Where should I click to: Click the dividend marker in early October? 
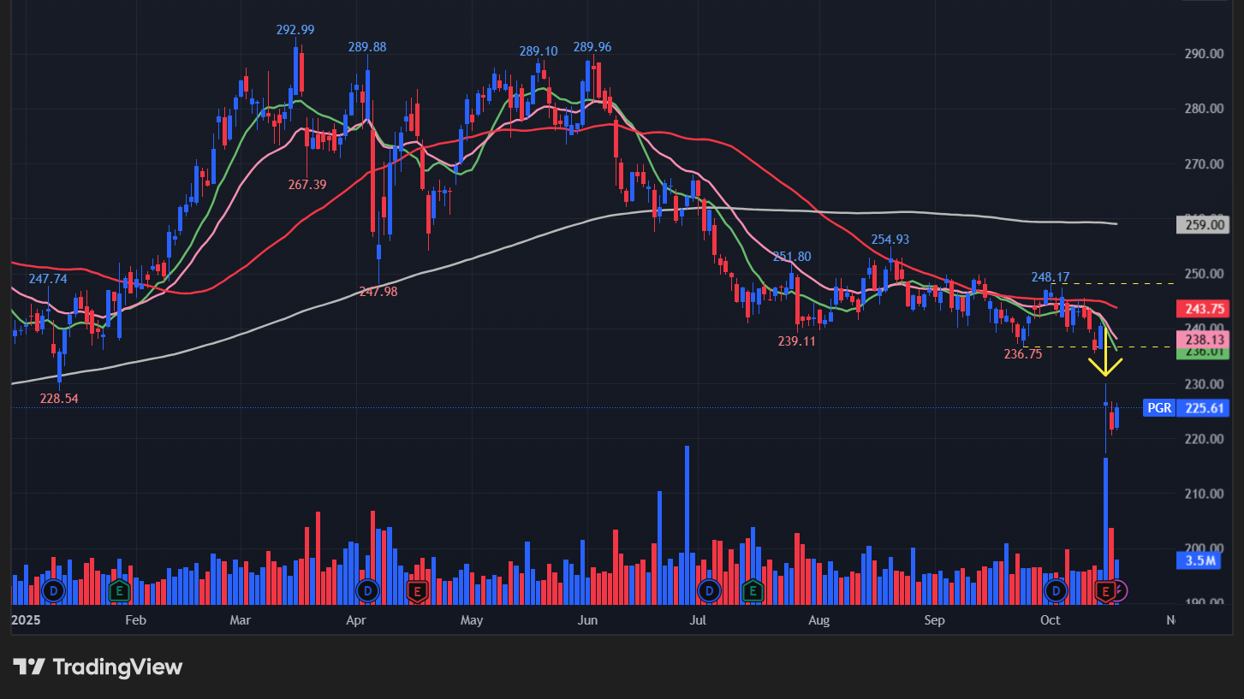tap(1056, 590)
